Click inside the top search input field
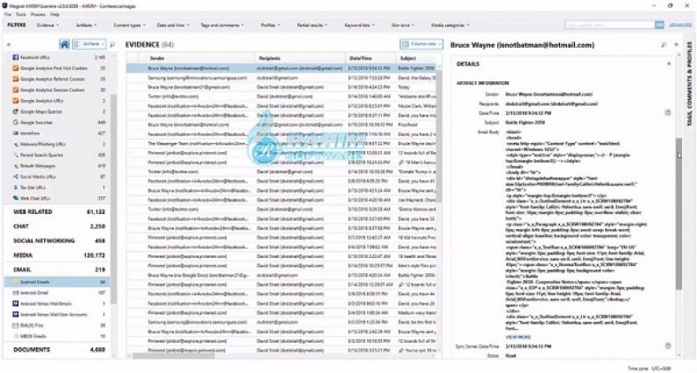 609,25
